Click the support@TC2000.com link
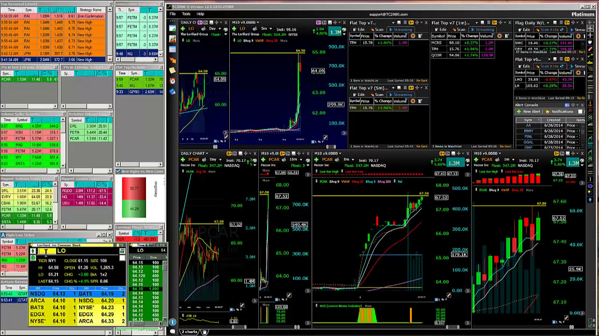Viewport: 599px width, 336px height. (388, 14)
